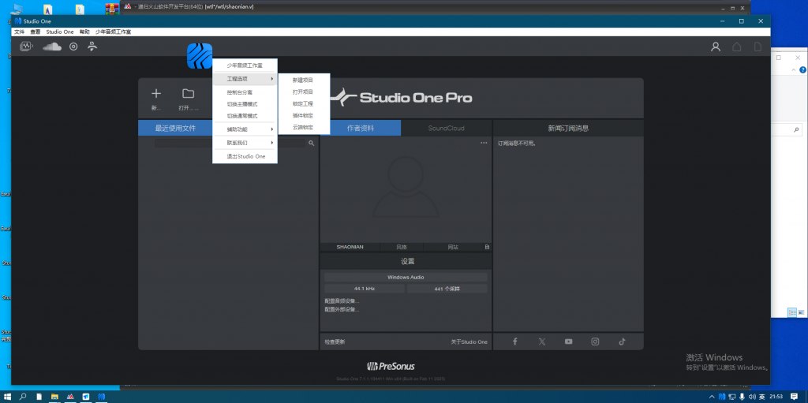Click the circular target icon in toolbar

click(73, 47)
